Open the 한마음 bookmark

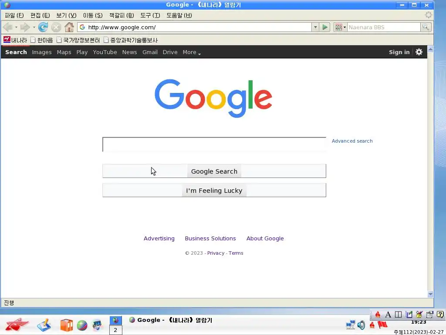(42, 40)
